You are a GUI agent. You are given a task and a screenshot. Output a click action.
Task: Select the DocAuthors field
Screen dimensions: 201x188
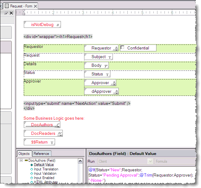pos(42,125)
